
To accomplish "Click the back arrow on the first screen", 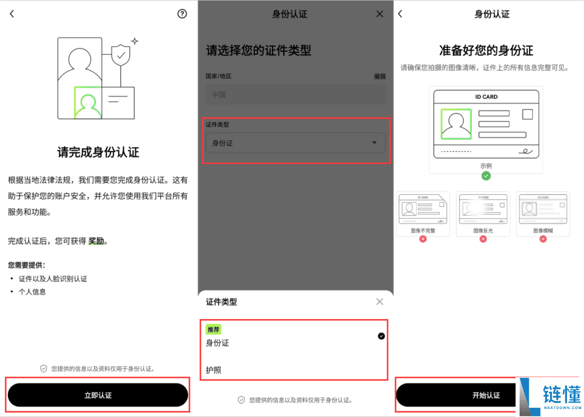I will pyautogui.click(x=11, y=13).
